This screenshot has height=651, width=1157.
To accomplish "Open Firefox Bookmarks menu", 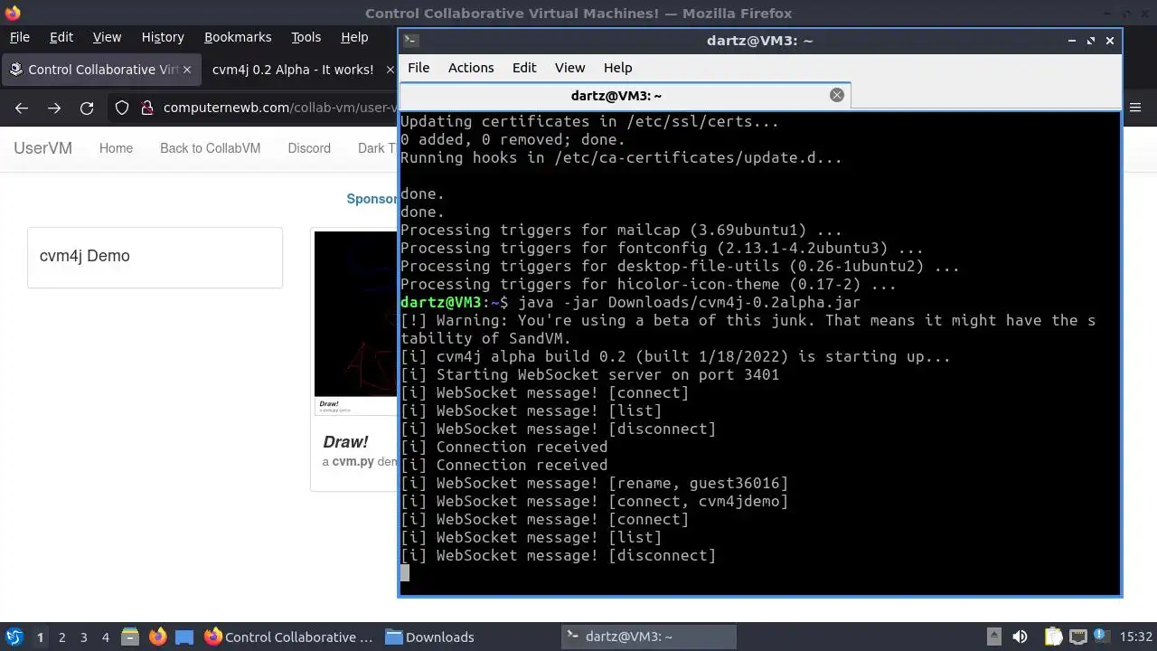I will 238,37.
